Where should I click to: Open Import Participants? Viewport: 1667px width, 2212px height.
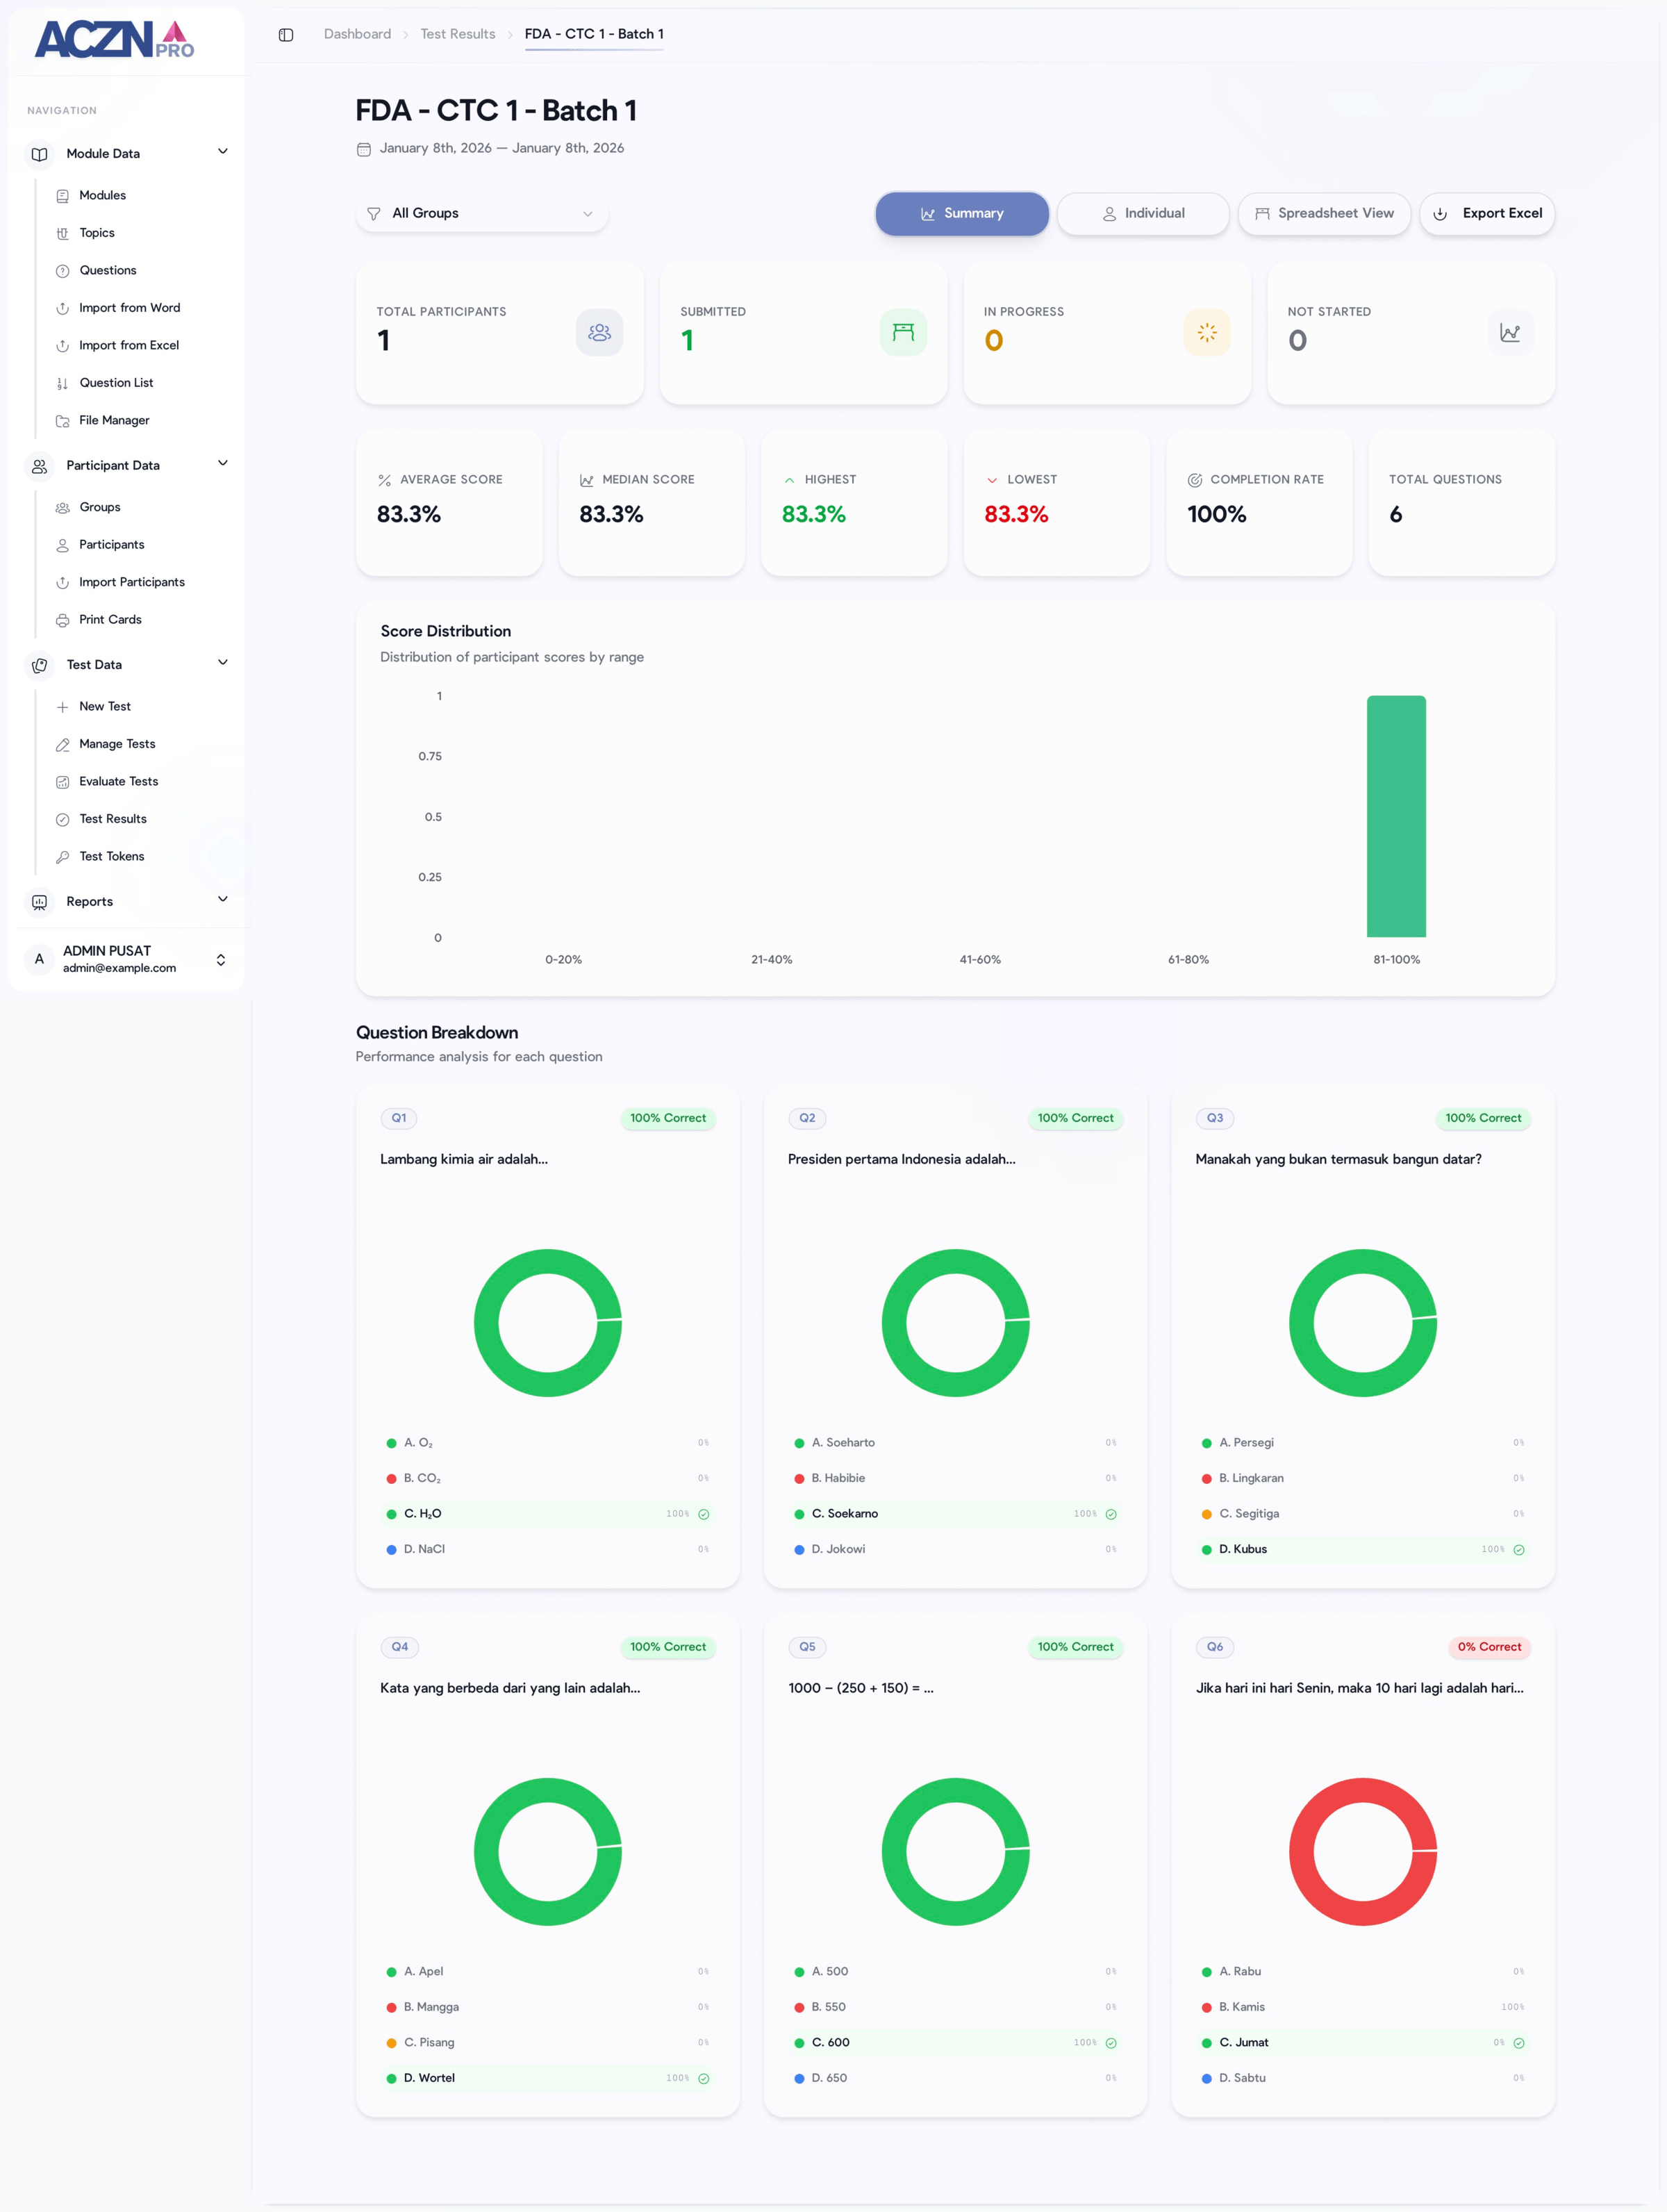[x=131, y=582]
